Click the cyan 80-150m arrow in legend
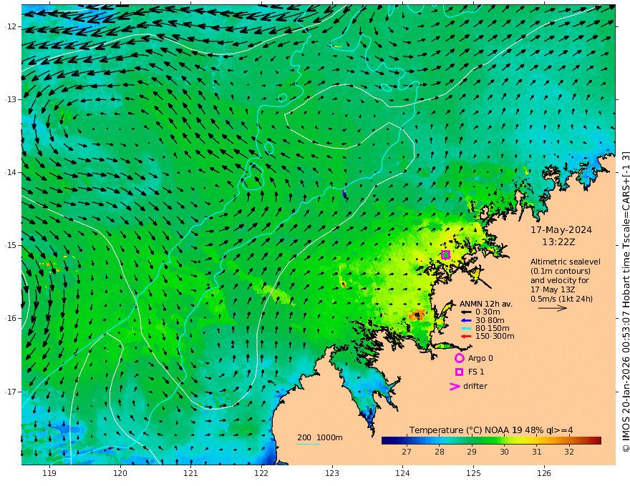Screen dimensions: 630x486 (466, 329)
